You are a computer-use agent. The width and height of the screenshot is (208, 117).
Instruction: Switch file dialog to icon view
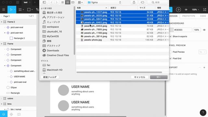click(x=62, y=2)
